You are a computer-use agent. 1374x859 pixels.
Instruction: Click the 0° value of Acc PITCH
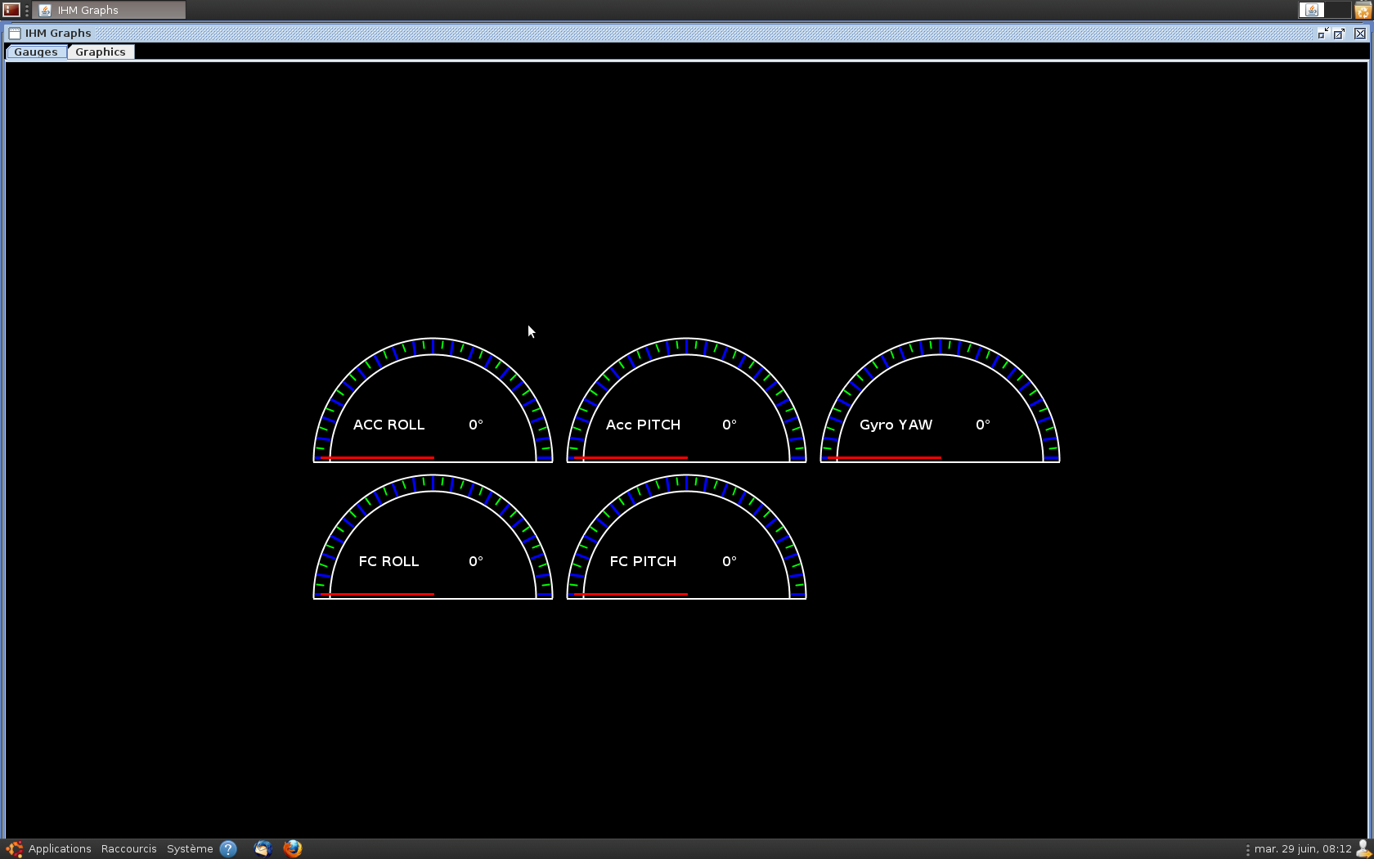click(730, 425)
